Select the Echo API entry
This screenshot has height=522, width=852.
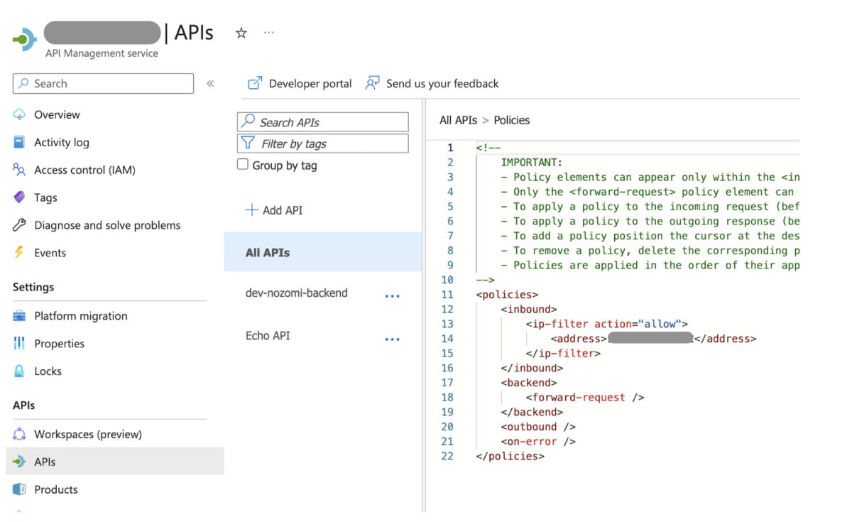pos(268,335)
